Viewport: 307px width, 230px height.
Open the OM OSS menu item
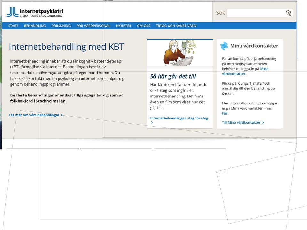tap(144, 26)
